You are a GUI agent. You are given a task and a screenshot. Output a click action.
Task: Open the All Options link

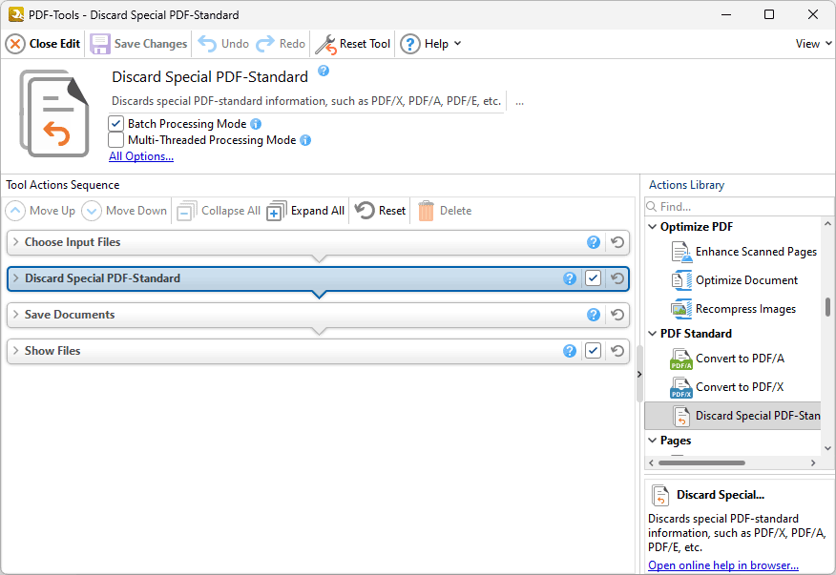pyautogui.click(x=141, y=156)
